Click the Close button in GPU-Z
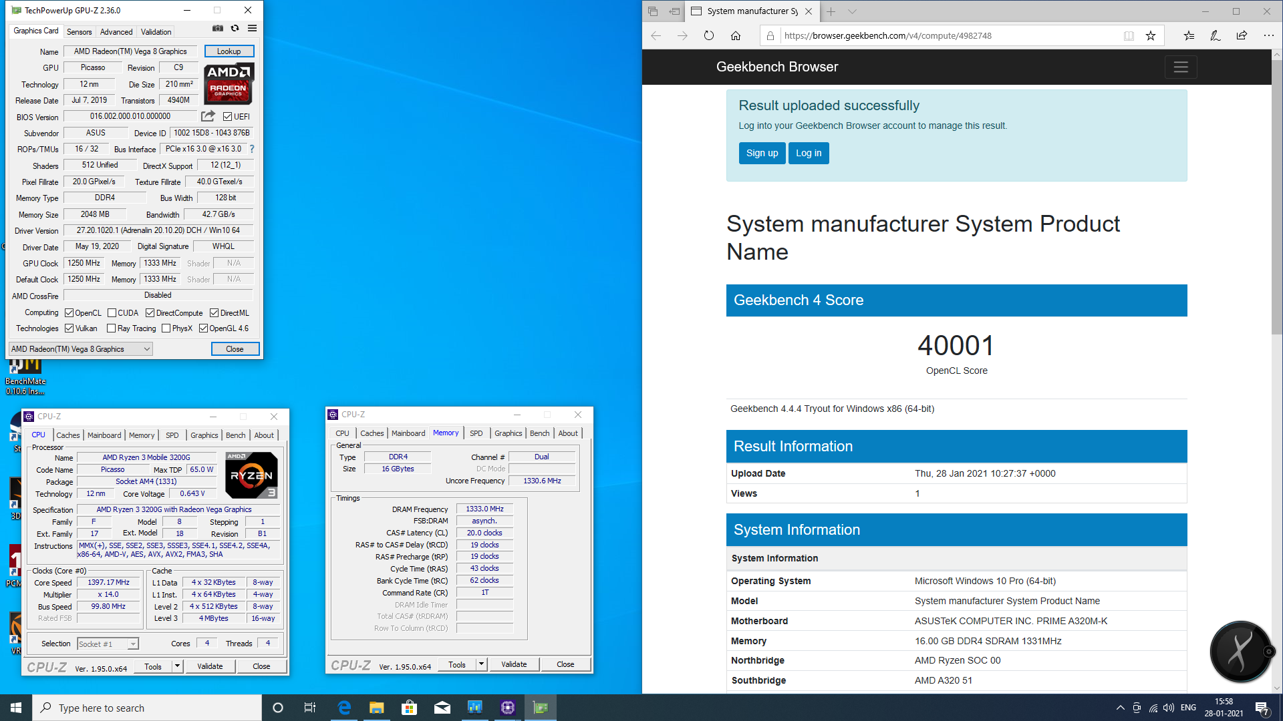This screenshot has height=721, width=1283. [235, 349]
